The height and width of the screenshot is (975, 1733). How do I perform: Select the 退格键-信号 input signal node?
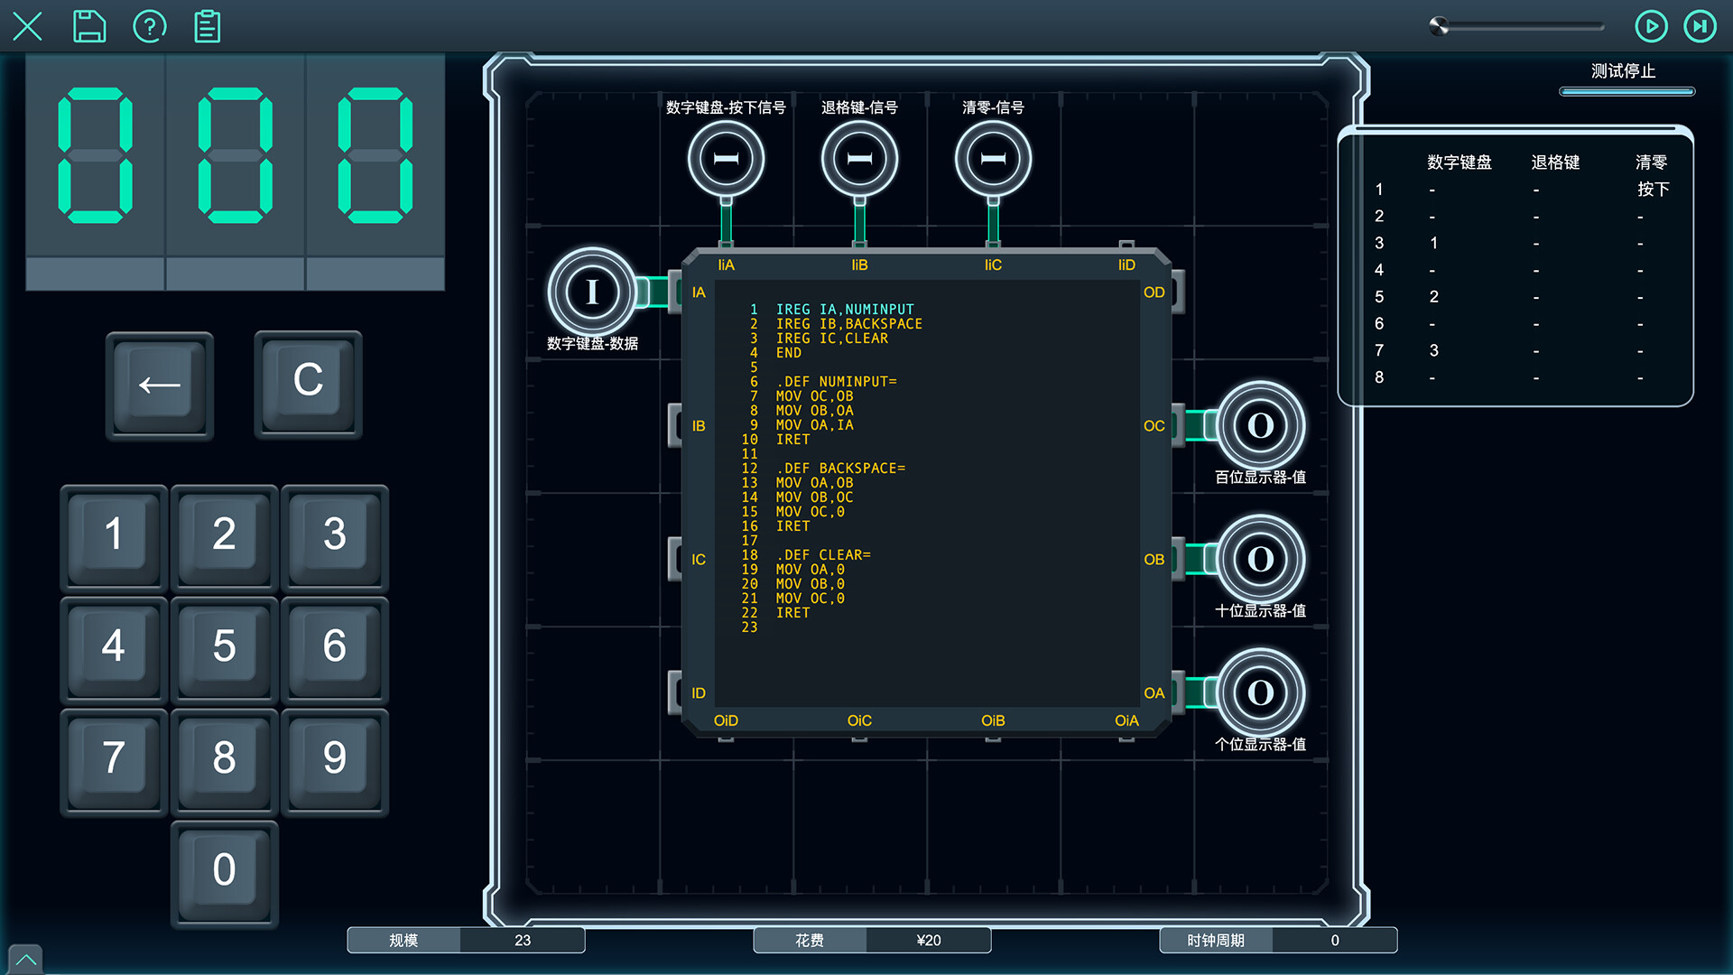click(x=858, y=158)
